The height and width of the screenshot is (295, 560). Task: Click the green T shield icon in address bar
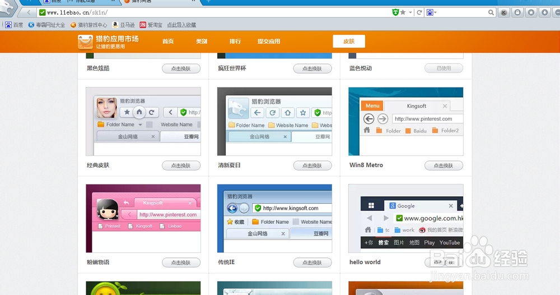click(395, 12)
